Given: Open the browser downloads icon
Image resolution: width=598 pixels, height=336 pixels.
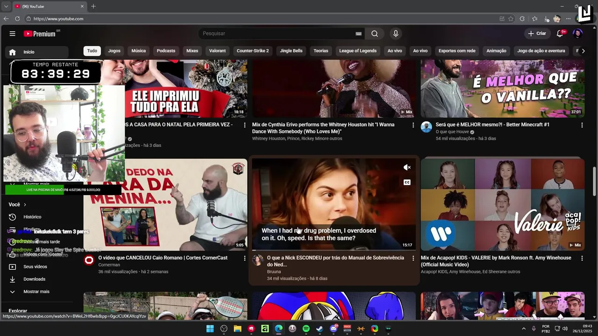Looking at the screenshot, I should click(546, 19).
